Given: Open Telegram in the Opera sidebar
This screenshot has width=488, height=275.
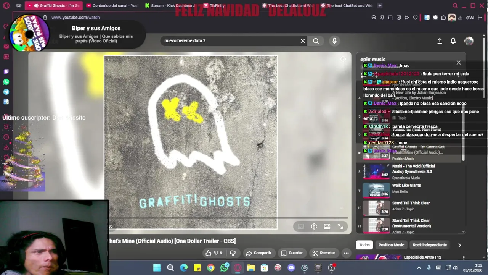Looking at the screenshot, I should 6,92.
